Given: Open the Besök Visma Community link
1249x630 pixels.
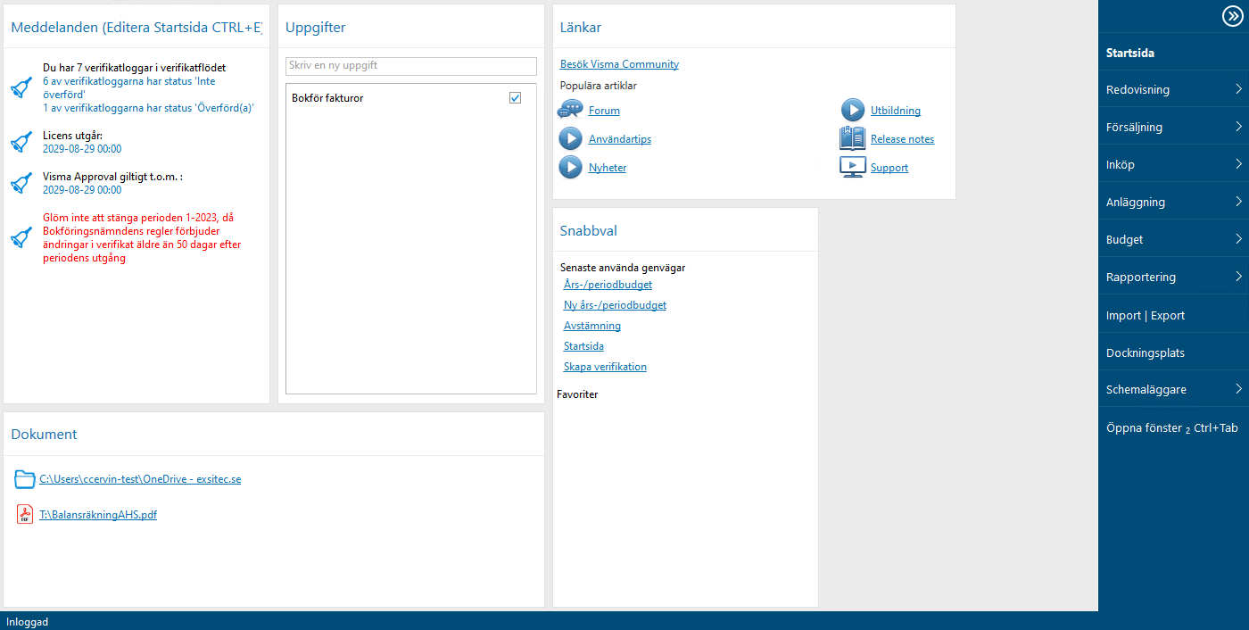Looking at the screenshot, I should [619, 64].
